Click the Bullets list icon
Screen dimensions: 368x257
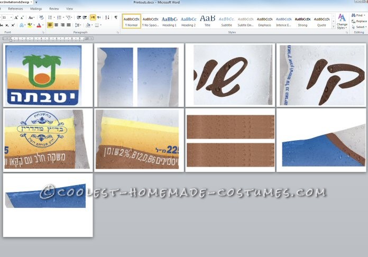[x=50, y=17]
